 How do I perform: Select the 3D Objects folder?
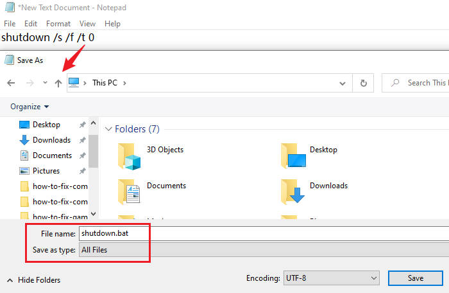click(151, 156)
